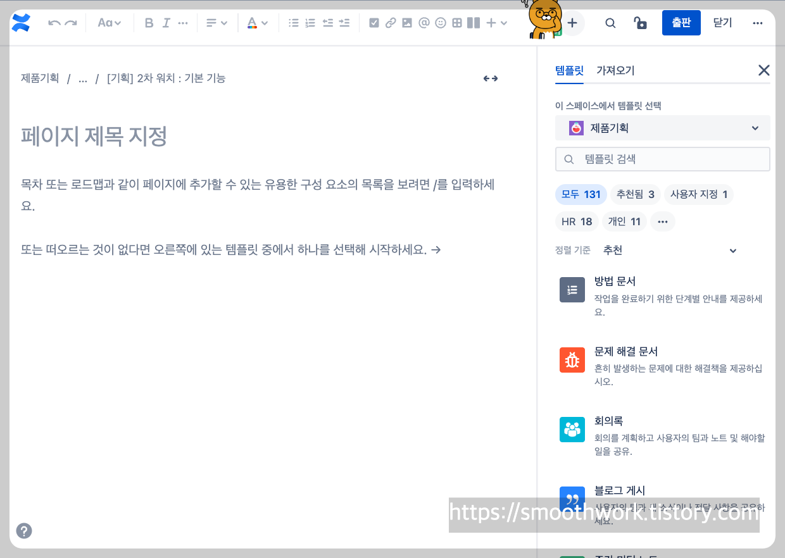Toggle italic formatting

pos(166,23)
